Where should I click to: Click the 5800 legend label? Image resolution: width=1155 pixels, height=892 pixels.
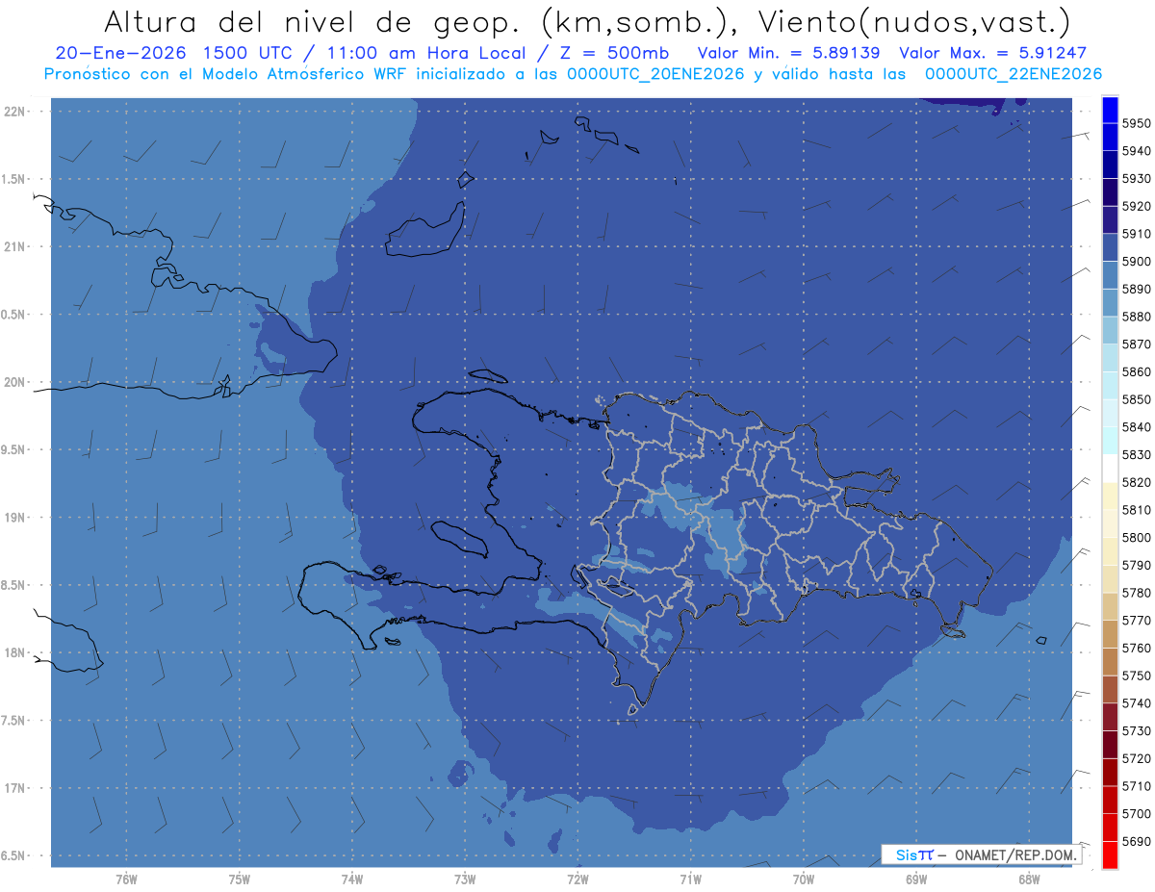tap(1136, 538)
